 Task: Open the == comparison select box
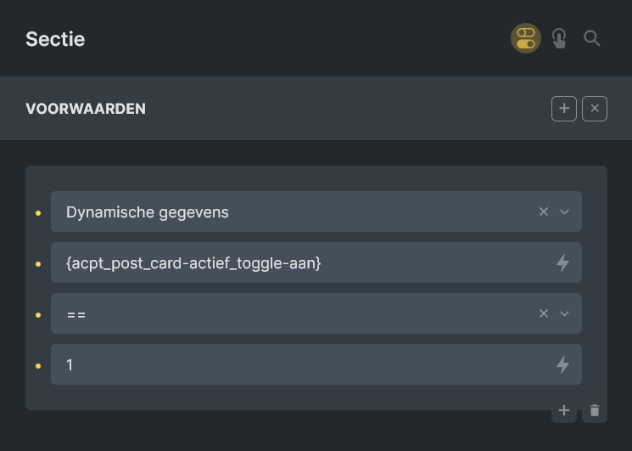316,313
